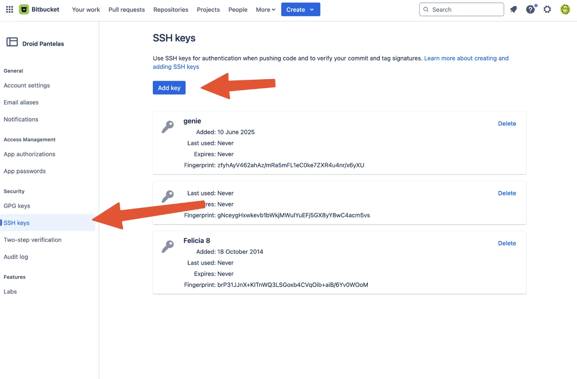Click the key icon for genie

coord(168,127)
